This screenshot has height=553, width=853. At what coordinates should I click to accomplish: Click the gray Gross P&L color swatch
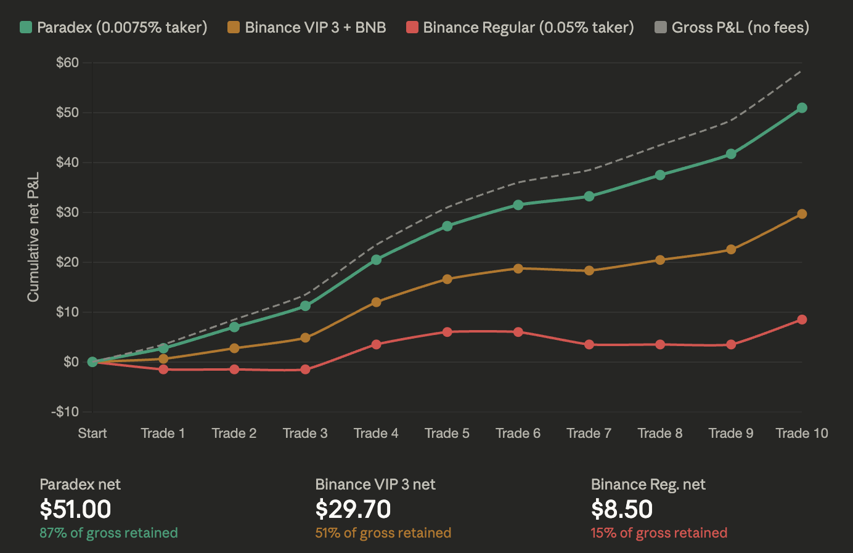point(660,26)
